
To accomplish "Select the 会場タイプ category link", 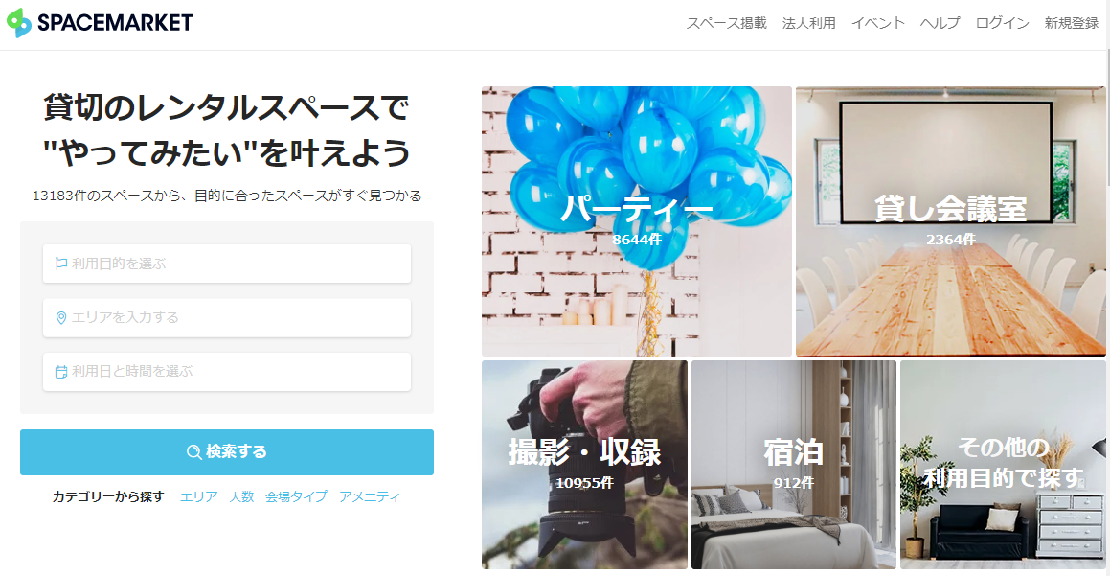I will coord(296,496).
